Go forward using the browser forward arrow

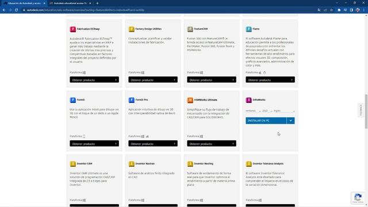[10, 10]
